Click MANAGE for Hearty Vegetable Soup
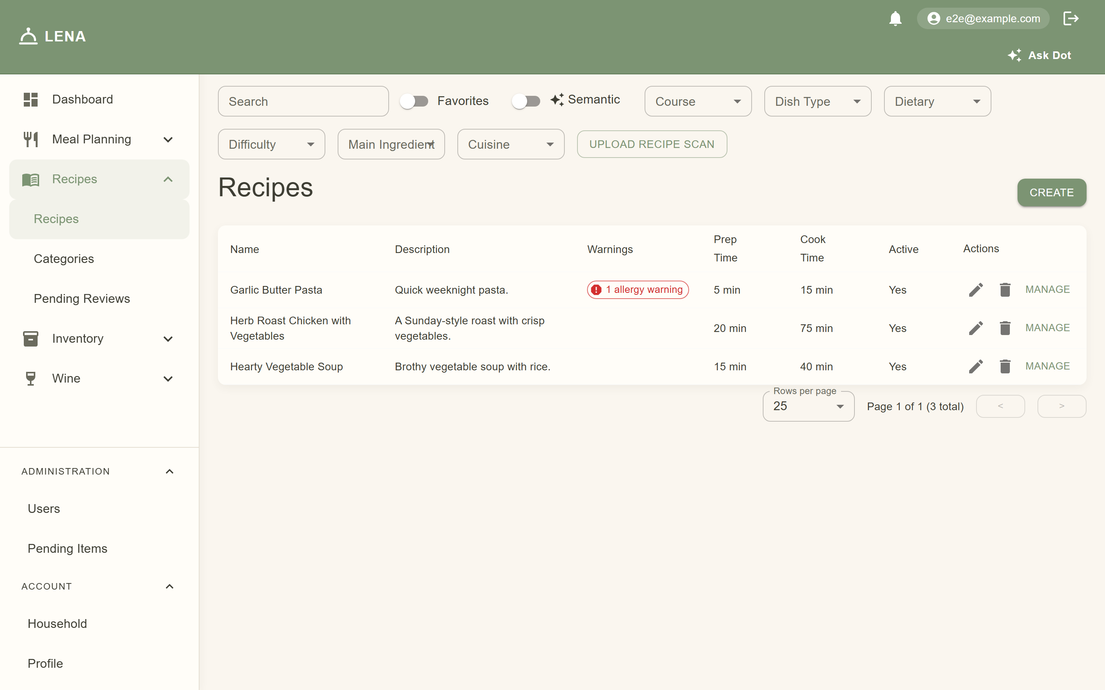Viewport: 1105px width, 690px height. tap(1047, 366)
